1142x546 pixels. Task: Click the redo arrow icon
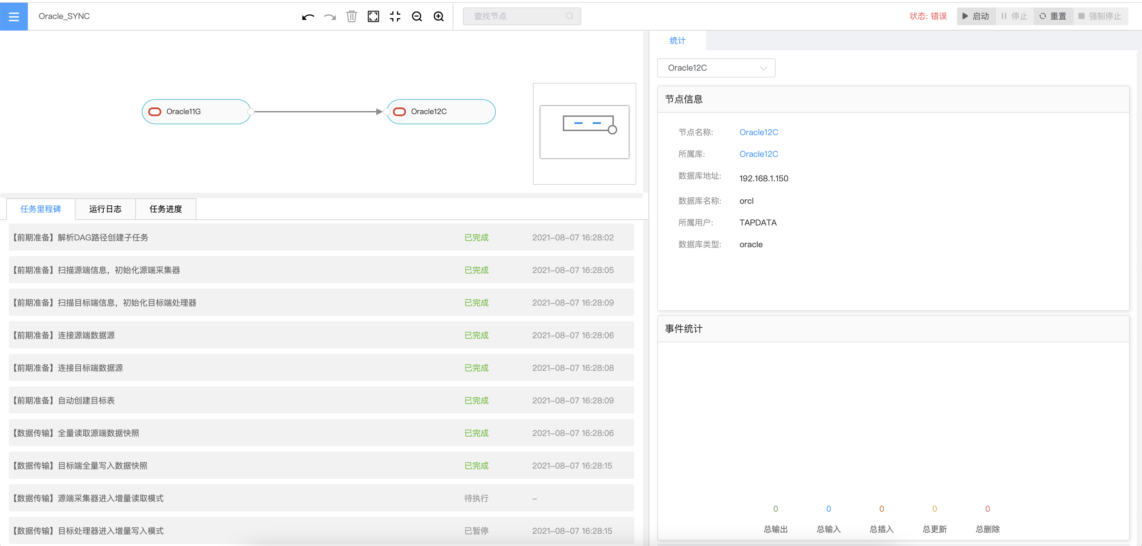coord(330,17)
